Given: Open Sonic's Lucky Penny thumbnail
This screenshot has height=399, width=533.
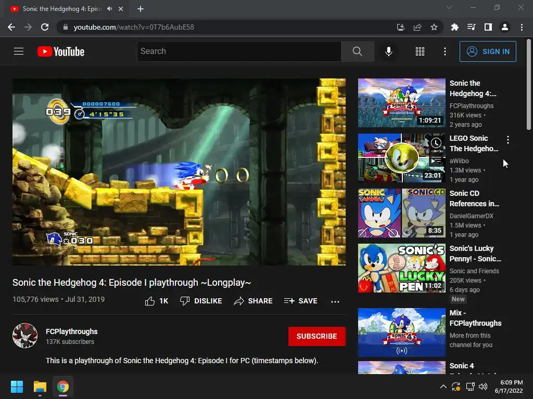Looking at the screenshot, I should (401, 268).
